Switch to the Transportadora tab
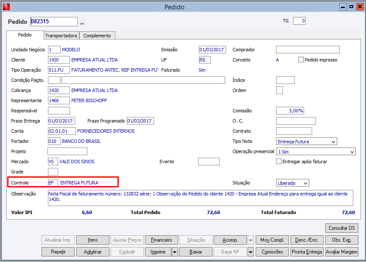Viewport: 366px width, 262px height. pos(61,36)
